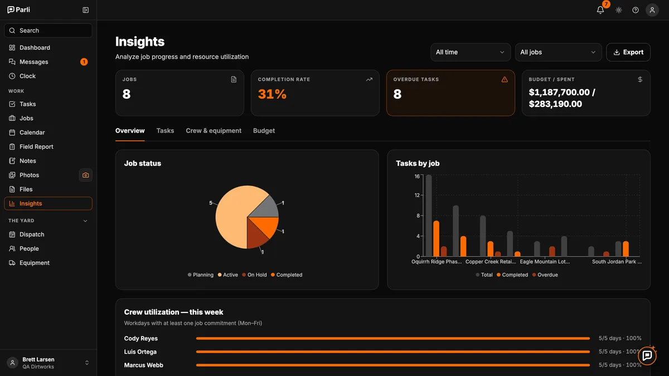This screenshot has height=376, width=669.
Task: Go to Jobs page
Action: tap(48, 118)
